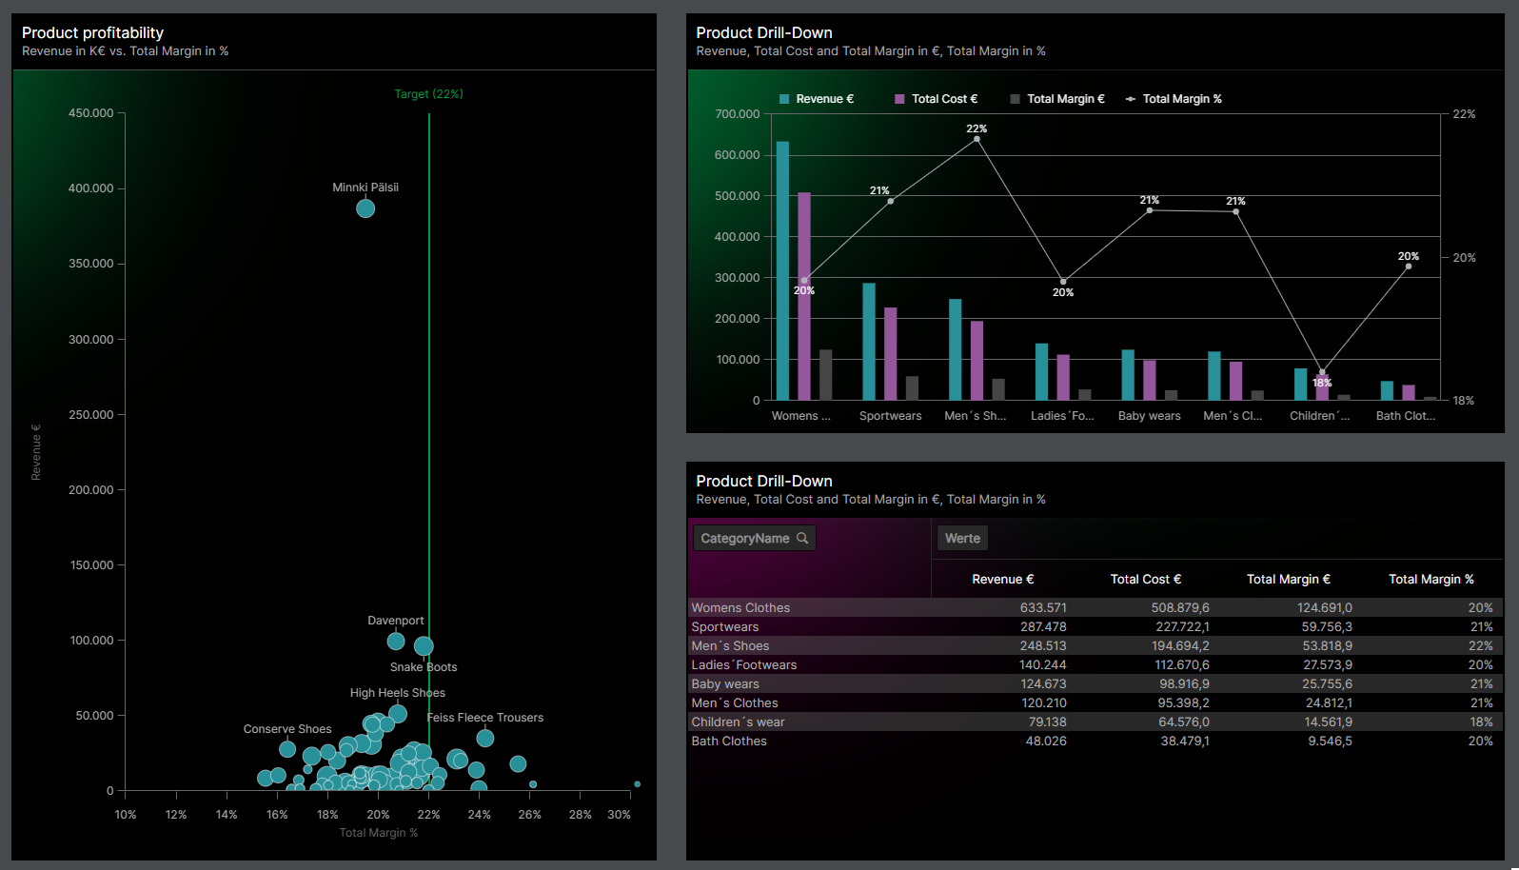Sort by Revenue € column header
This screenshot has height=870, width=1519.
[1002, 579]
